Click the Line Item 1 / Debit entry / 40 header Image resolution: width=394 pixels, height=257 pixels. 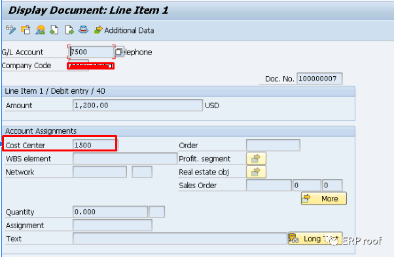55,91
